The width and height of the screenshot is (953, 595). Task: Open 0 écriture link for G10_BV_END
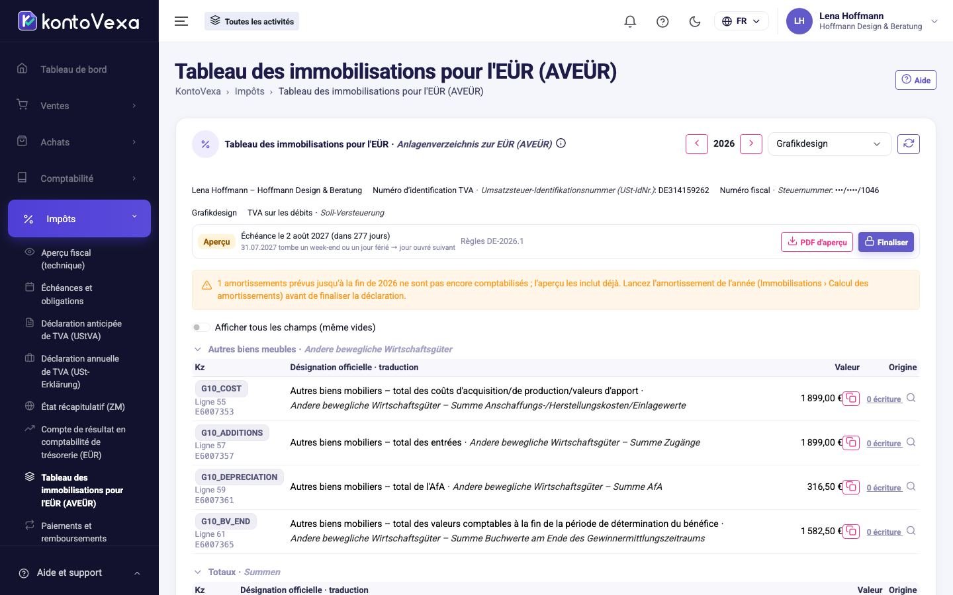[884, 532]
